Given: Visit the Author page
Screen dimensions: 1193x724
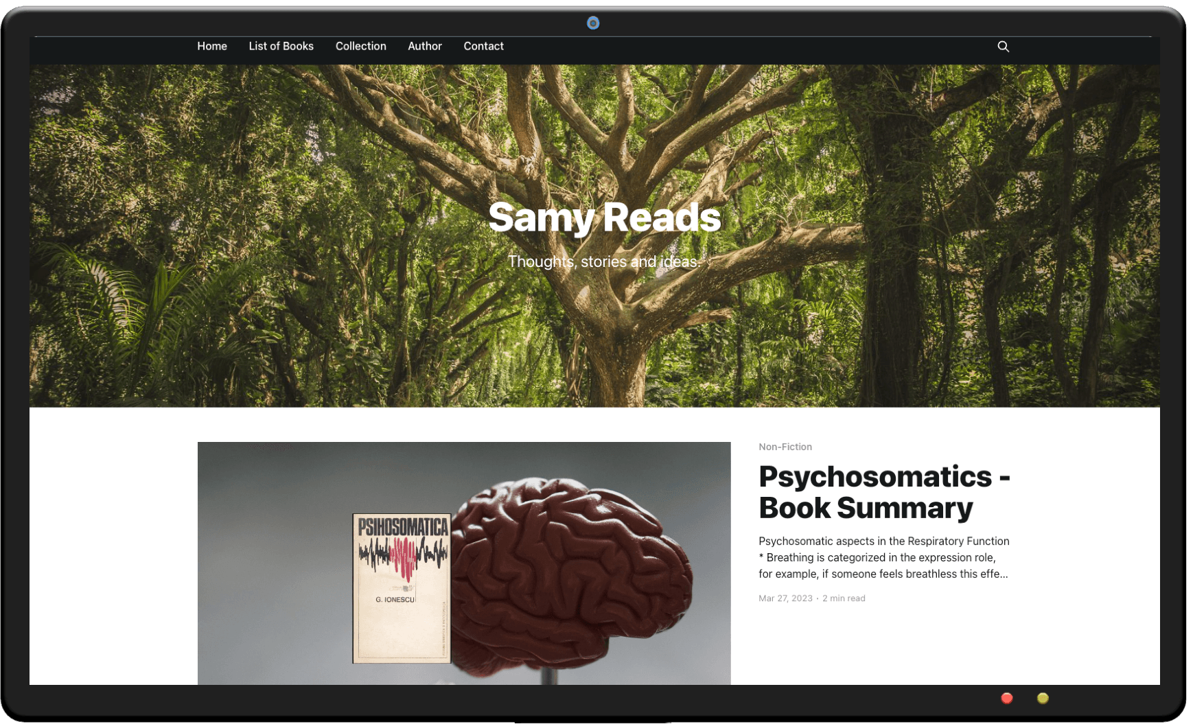Looking at the screenshot, I should pyautogui.click(x=425, y=46).
